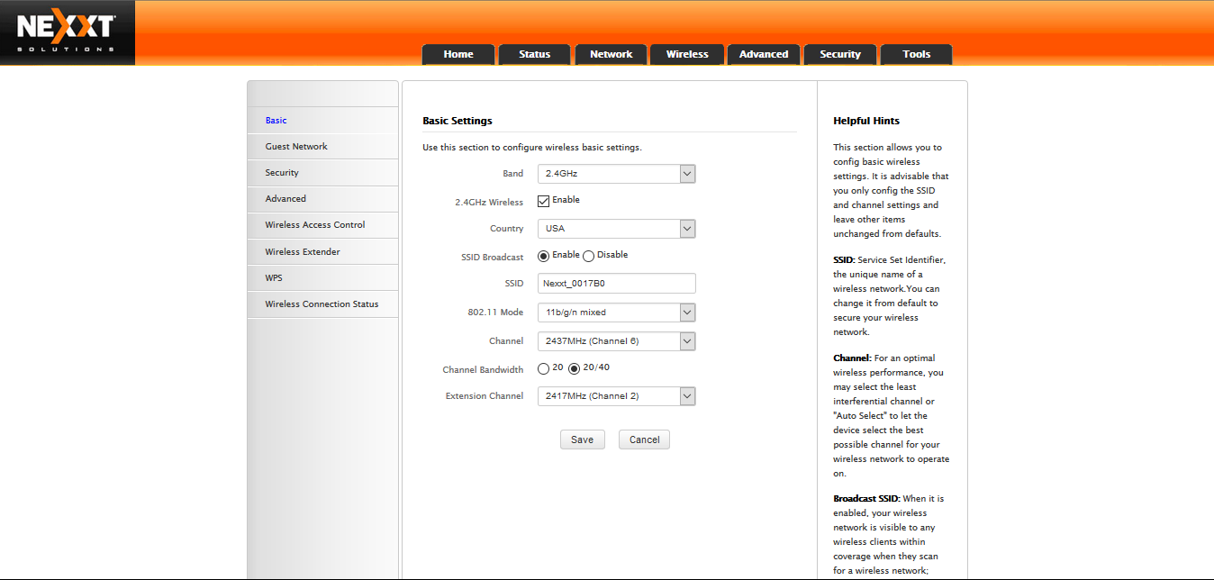Select SSID Broadcast Disable radio

(589, 256)
